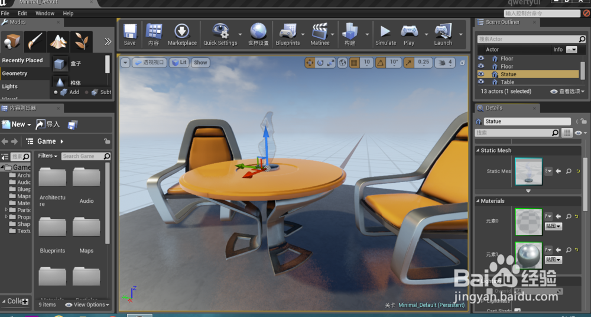Toggle grid snapping icon

(x=354, y=63)
